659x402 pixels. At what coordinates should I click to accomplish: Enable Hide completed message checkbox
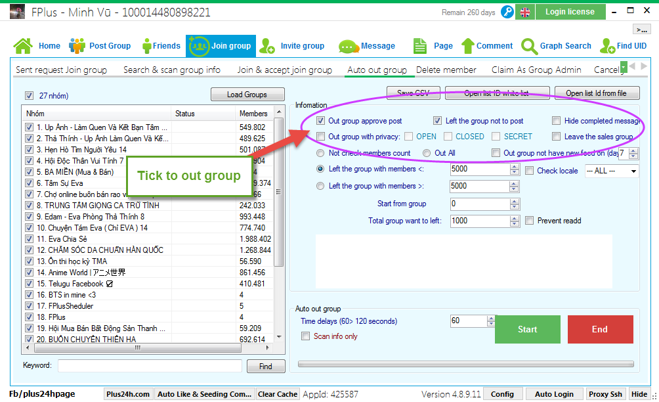[x=556, y=121]
